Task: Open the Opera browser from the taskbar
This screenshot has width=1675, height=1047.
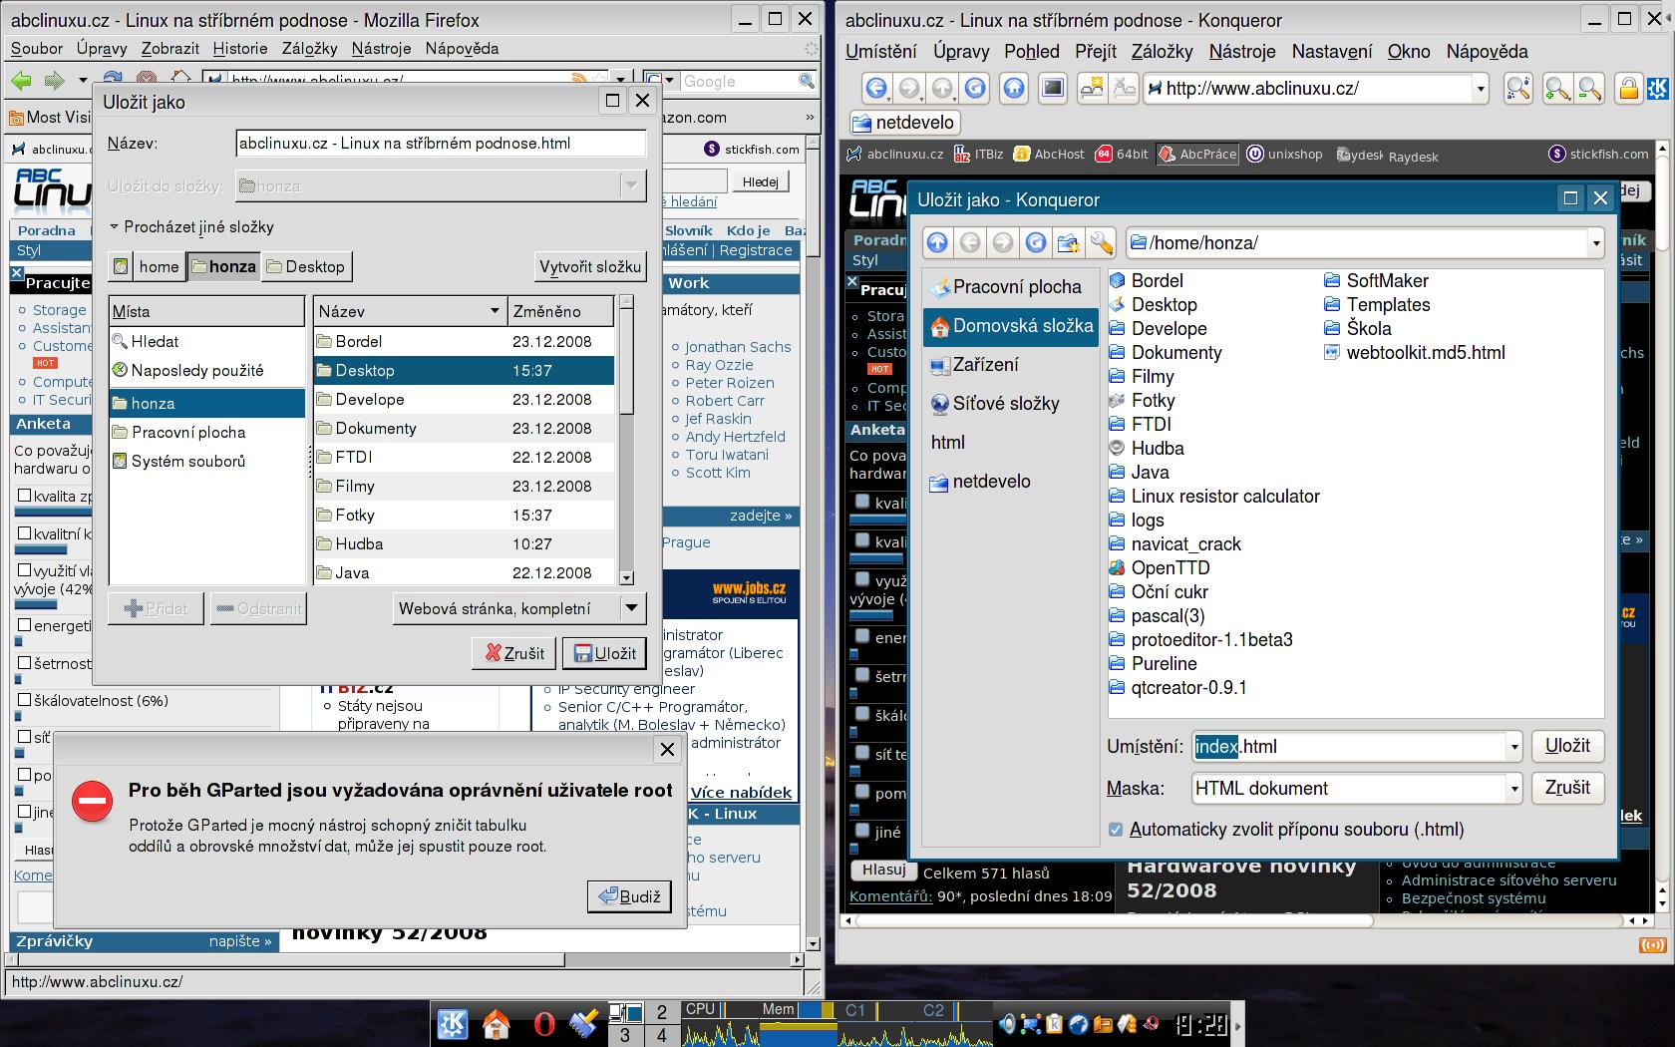Action: (544, 1024)
